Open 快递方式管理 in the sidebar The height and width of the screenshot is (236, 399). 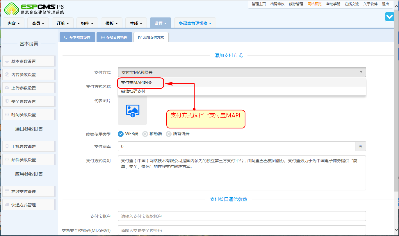pos(28,205)
